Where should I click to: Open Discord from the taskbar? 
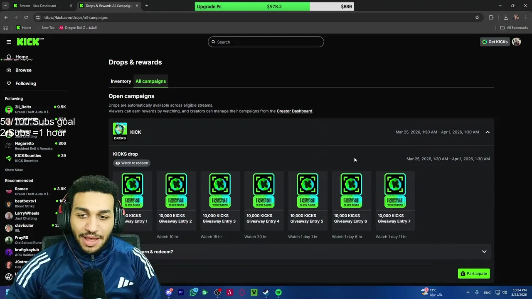(169, 292)
